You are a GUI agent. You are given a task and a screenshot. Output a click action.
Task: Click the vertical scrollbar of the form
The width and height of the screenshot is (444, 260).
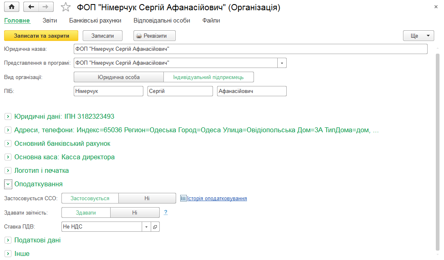[x=438, y=151]
